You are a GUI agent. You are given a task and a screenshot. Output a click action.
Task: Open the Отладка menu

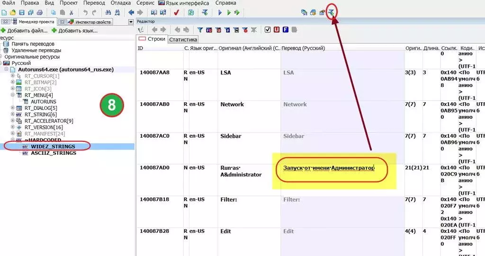(120, 3)
